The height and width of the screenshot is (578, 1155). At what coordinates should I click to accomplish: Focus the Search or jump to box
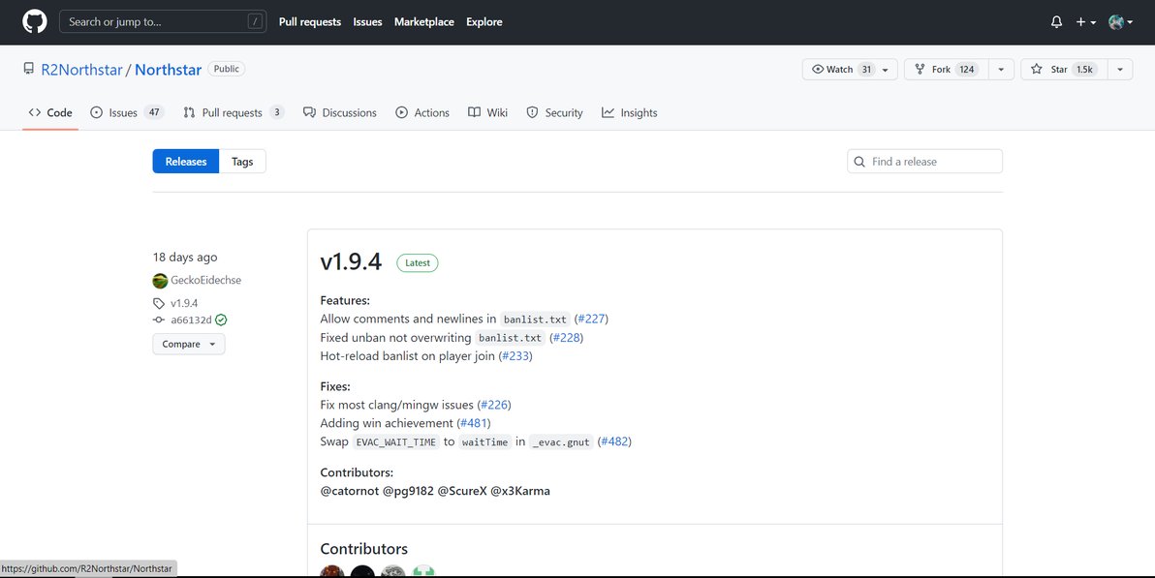click(161, 21)
